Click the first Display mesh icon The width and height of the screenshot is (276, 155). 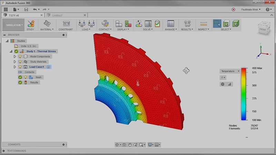(x=119, y=23)
